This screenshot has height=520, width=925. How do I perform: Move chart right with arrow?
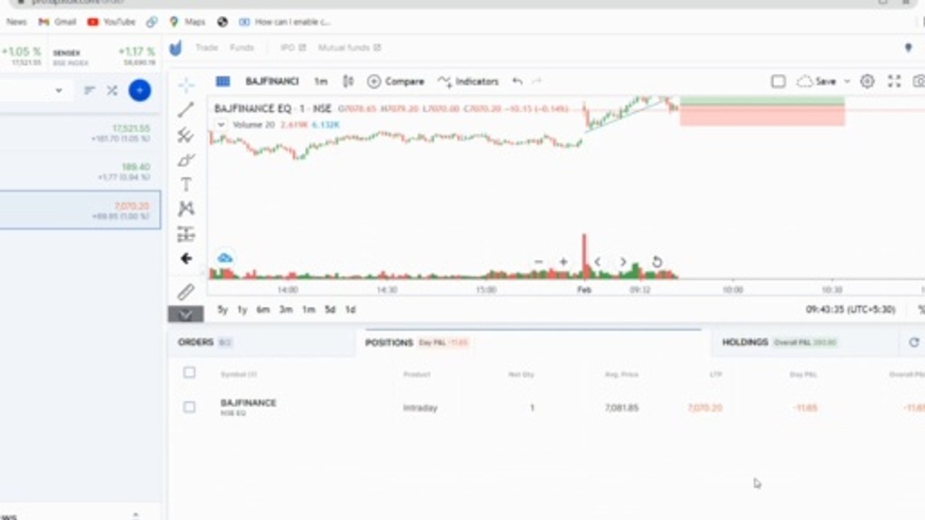623,262
